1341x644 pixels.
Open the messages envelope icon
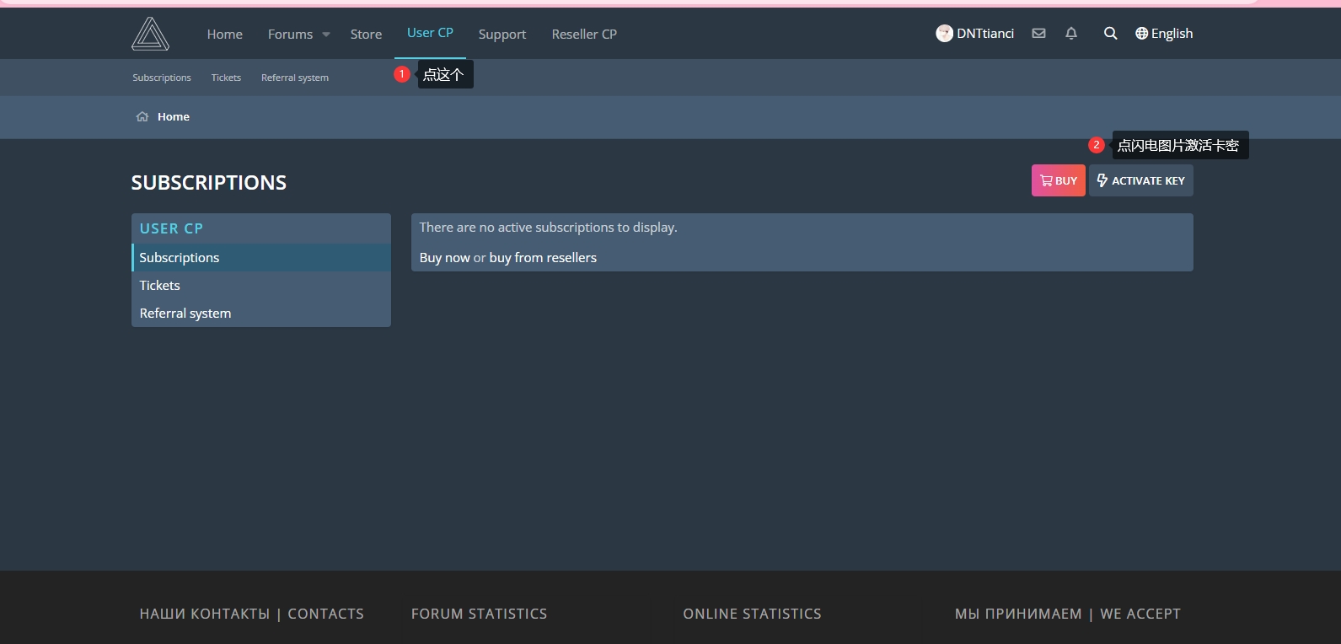[x=1038, y=34]
